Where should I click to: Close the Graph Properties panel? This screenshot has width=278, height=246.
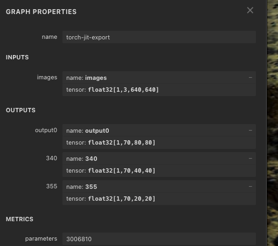250,10
